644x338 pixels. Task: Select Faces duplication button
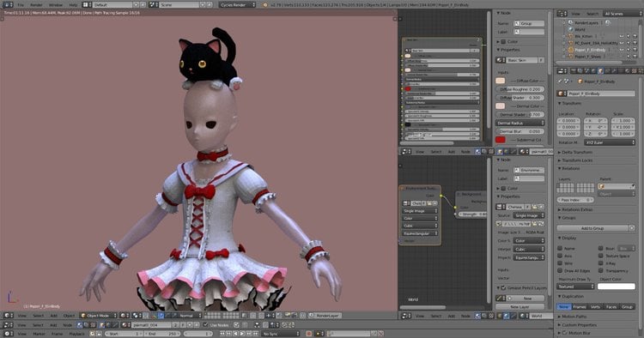[x=611, y=307]
